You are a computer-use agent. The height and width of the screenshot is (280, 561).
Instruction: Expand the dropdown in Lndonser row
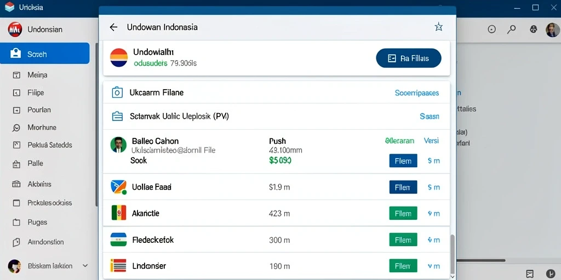coord(434,266)
